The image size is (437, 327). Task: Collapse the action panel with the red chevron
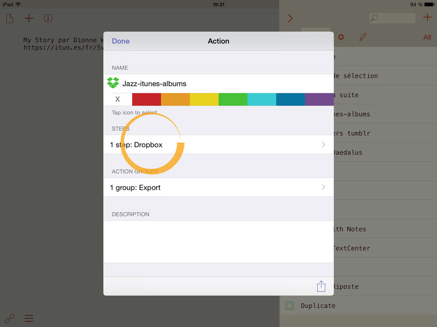pos(290,18)
